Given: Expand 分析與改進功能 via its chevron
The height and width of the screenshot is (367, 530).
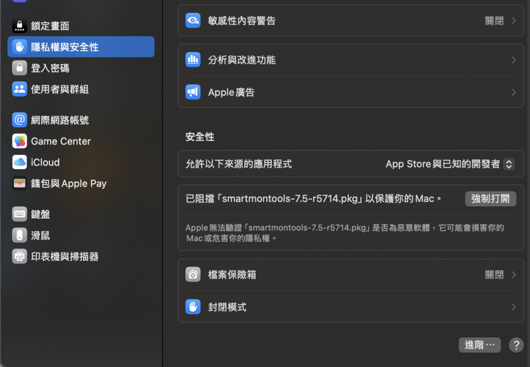Looking at the screenshot, I should click(x=513, y=60).
